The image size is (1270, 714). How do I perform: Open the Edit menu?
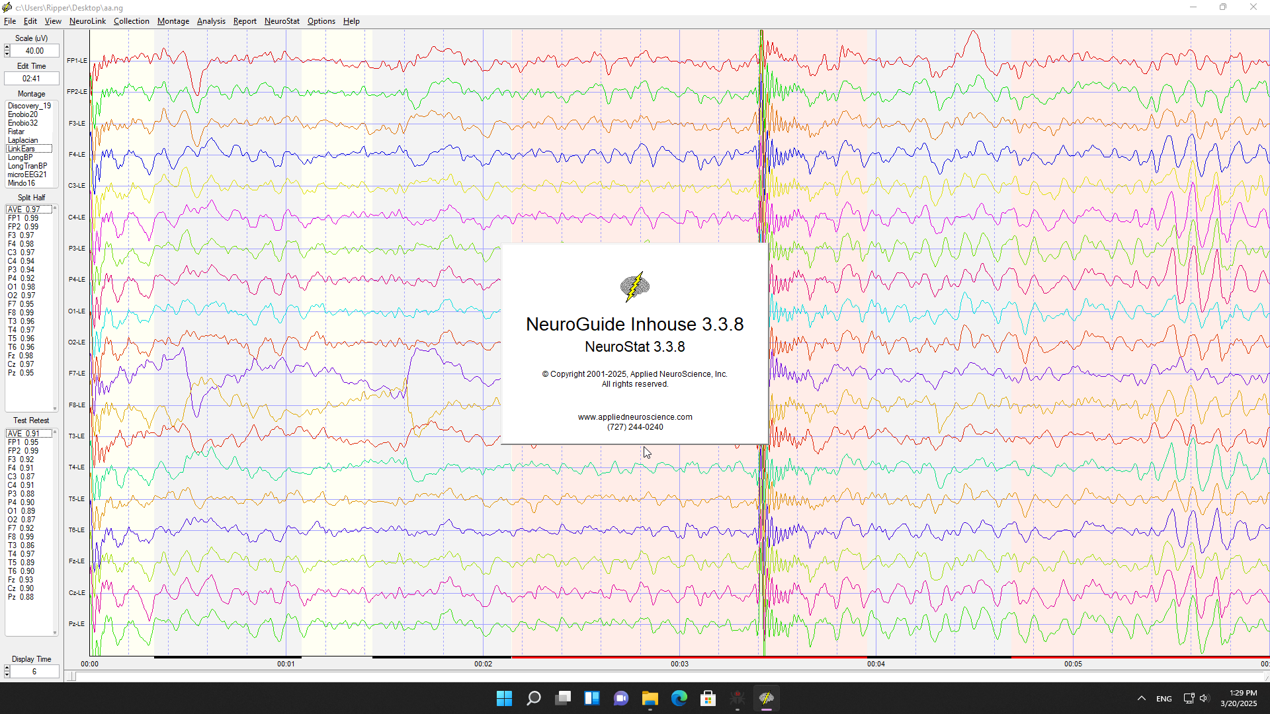(30, 21)
